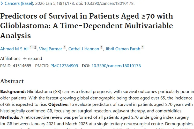Click the Abstract section heading
This screenshot has width=194, height=129.
coord(12,82)
